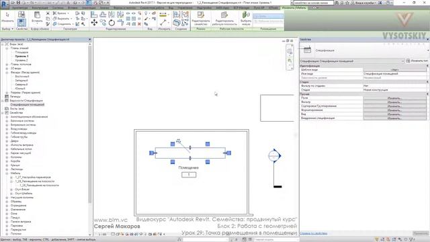The width and height of the screenshot is (430, 242).
Task: Open the Надстройки ribbon tab
Action: pyautogui.click(x=204, y=7)
